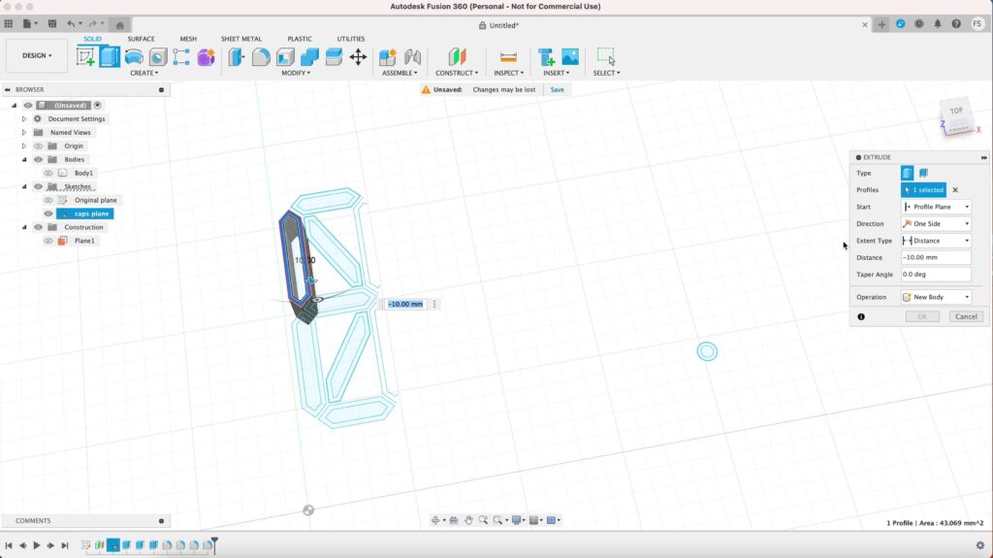Click the Save link in unsaved warning
The width and height of the screenshot is (993, 558).
[557, 89]
